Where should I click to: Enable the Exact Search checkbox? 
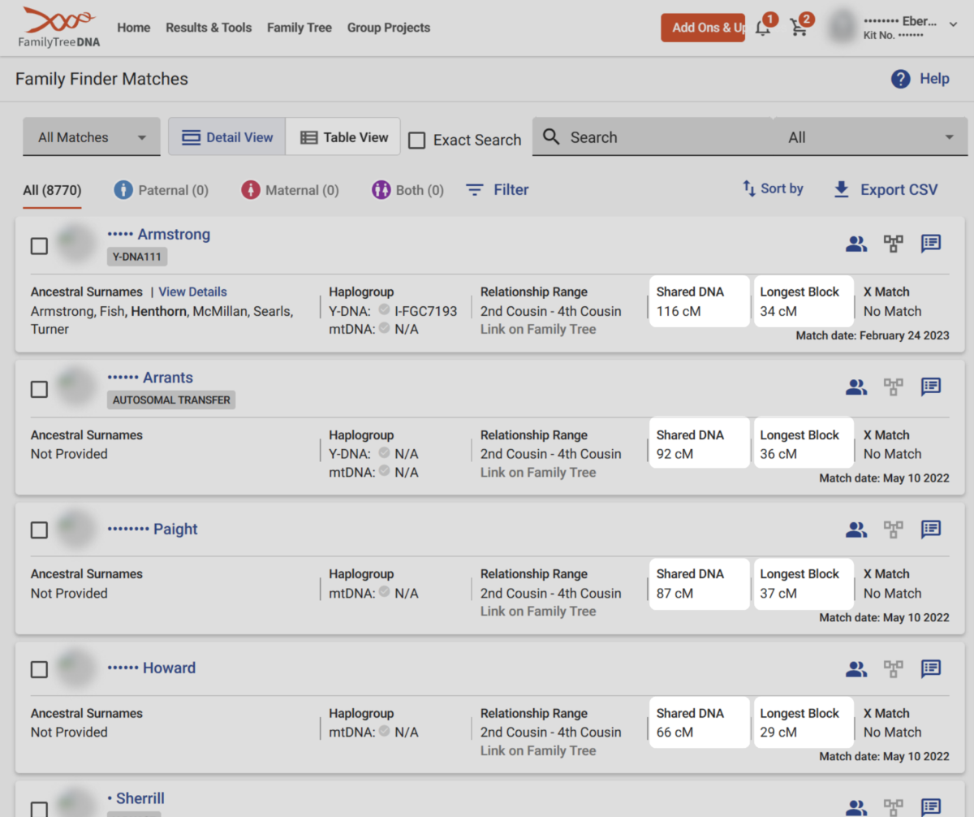[417, 140]
